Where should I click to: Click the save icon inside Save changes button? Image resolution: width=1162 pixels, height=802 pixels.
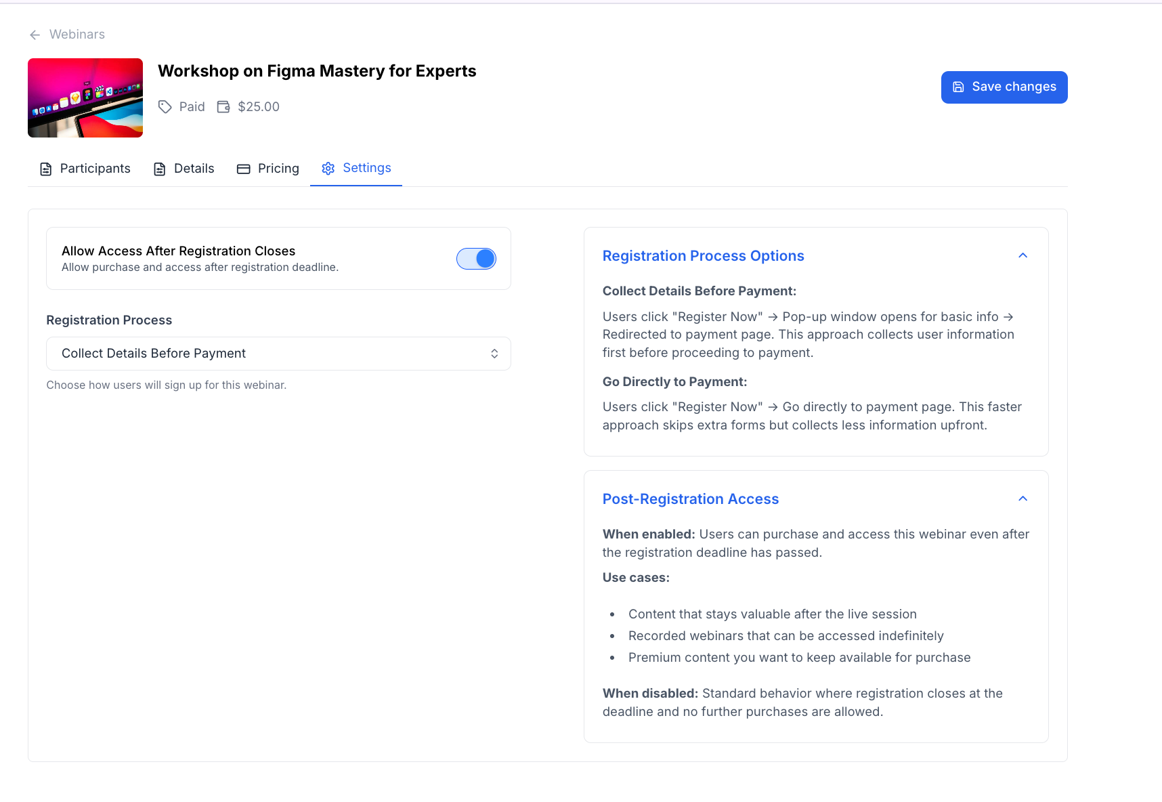click(x=960, y=87)
